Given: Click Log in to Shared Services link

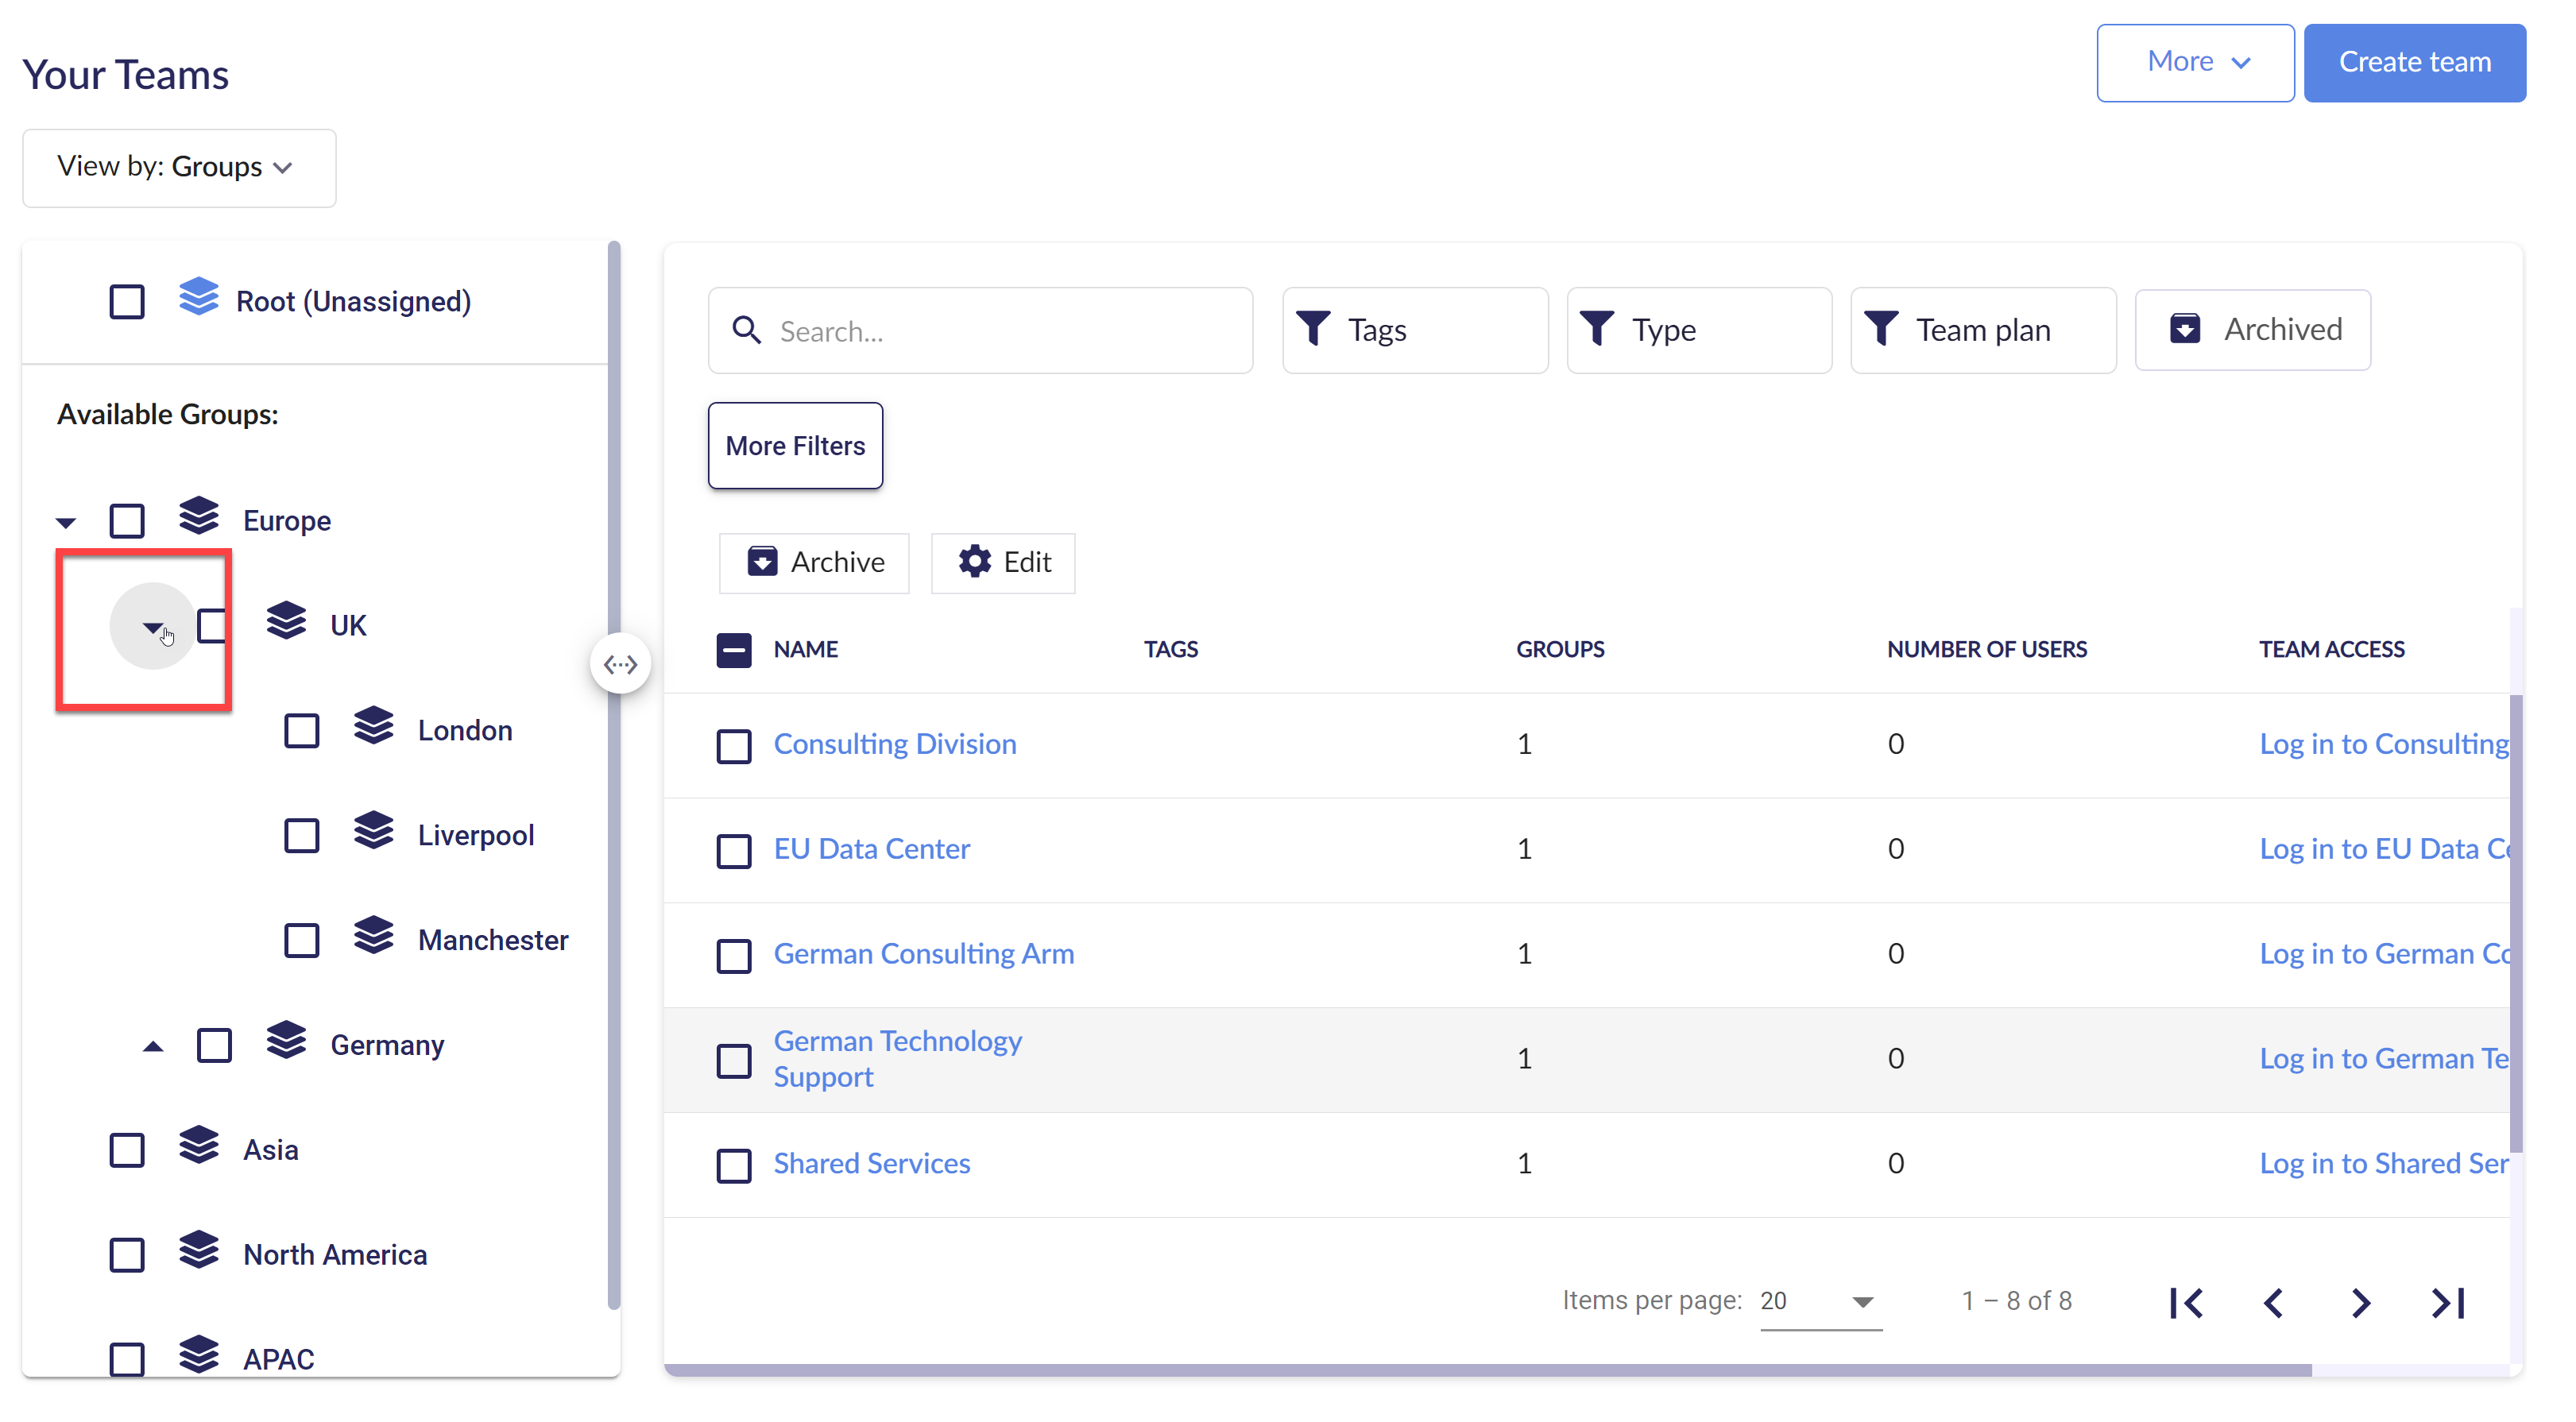Looking at the screenshot, I should [2383, 1163].
